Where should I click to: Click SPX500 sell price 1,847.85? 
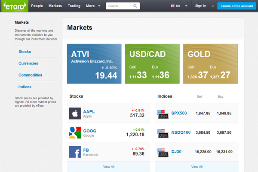(x=203, y=113)
